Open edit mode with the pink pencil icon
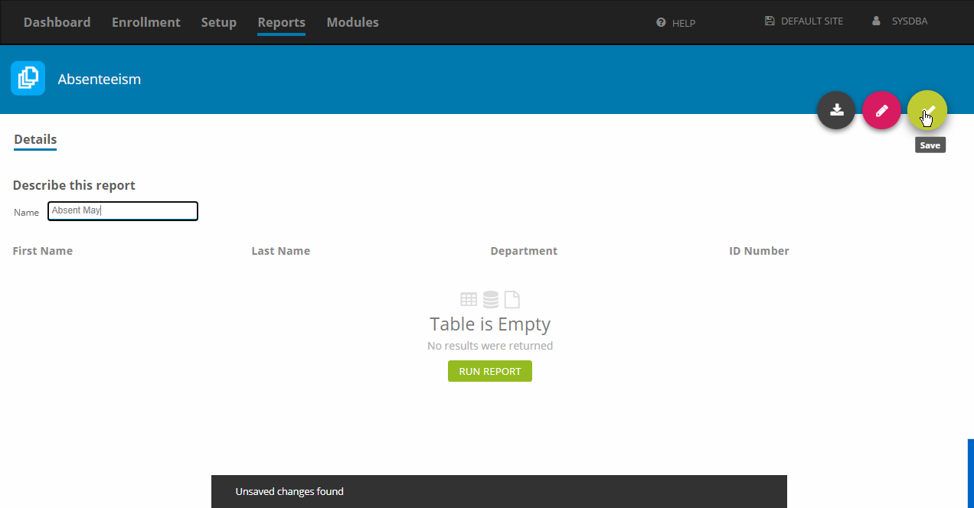The height and width of the screenshot is (508, 974). pos(881,110)
